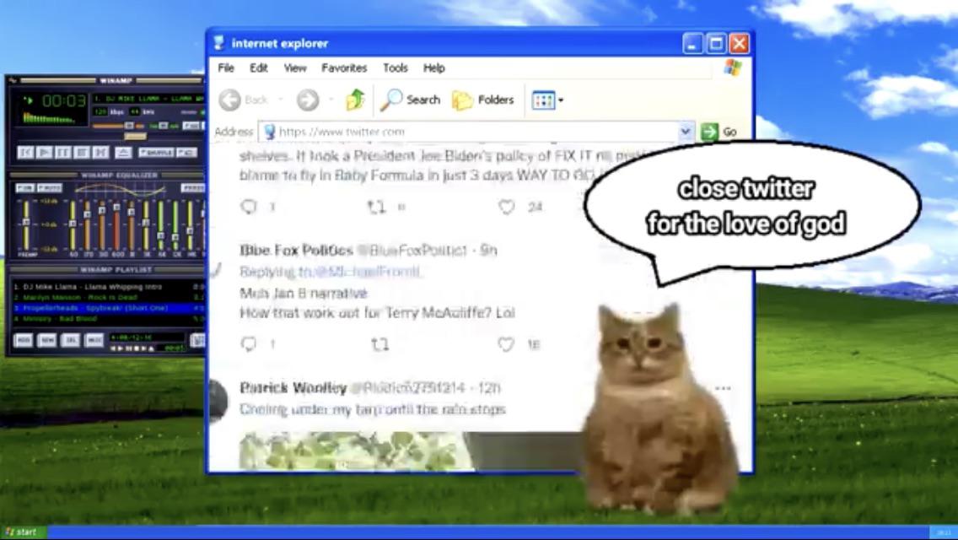Click reply icon on first tweet
Viewport: 958px width, 540px height.
pos(249,207)
